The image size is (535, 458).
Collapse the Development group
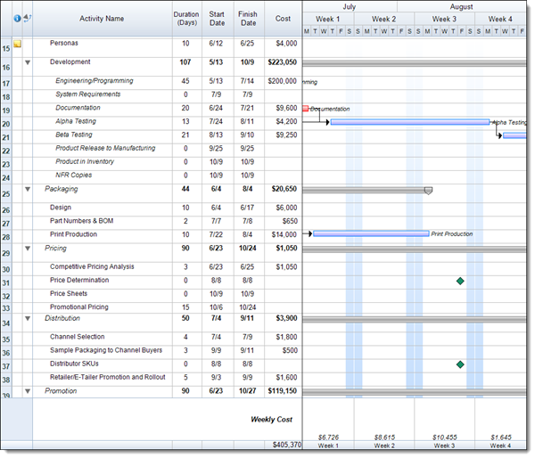28,62
